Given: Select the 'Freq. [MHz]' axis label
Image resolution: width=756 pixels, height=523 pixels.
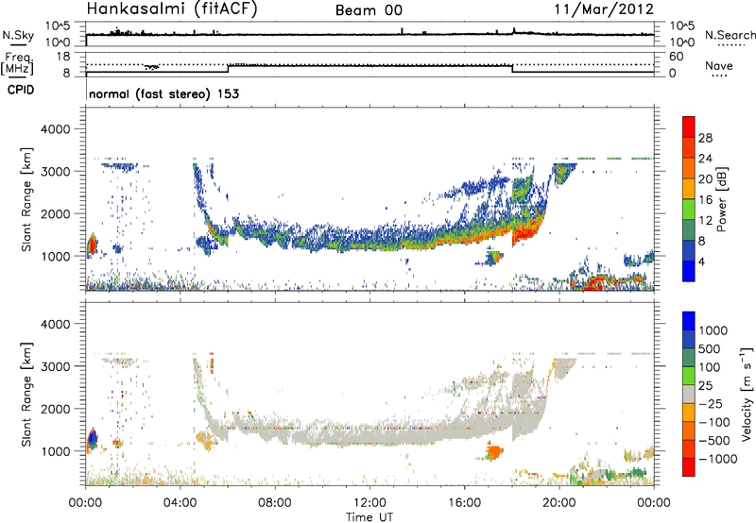Looking at the screenshot, I should tap(18, 64).
